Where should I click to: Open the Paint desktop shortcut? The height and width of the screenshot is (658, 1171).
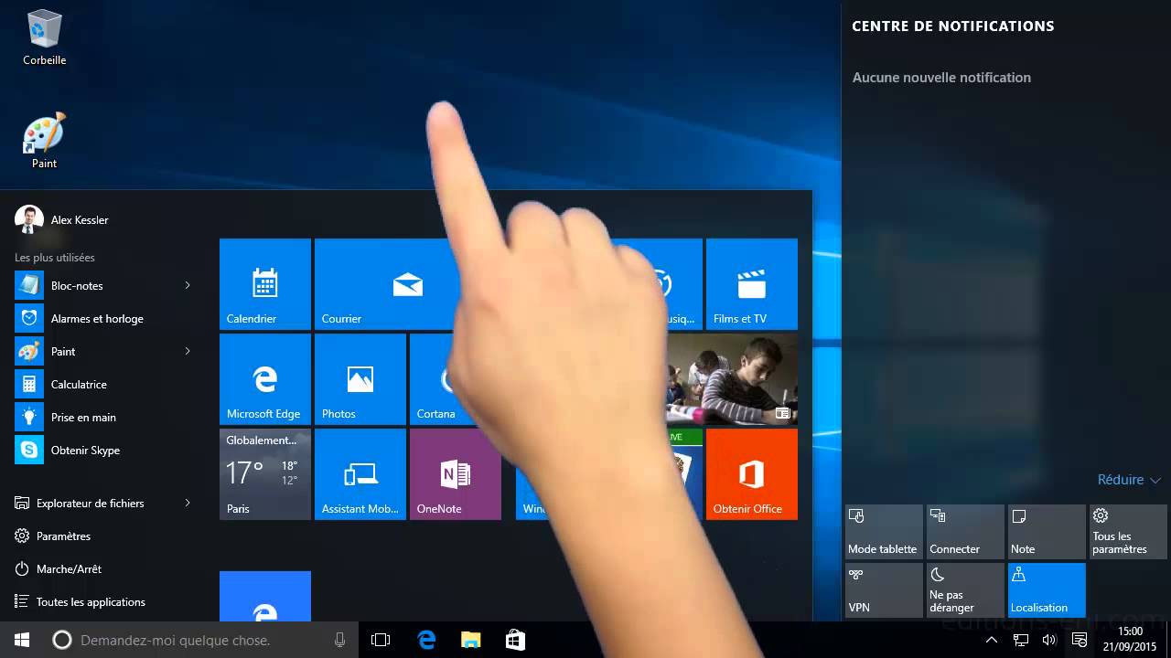coord(44,142)
